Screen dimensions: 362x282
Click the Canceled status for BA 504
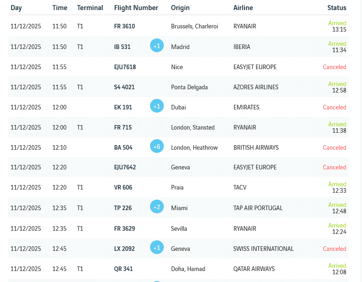(334, 147)
